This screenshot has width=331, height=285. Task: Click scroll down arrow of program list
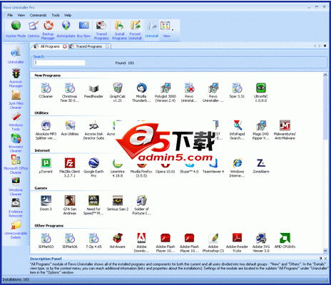(x=325, y=251)
